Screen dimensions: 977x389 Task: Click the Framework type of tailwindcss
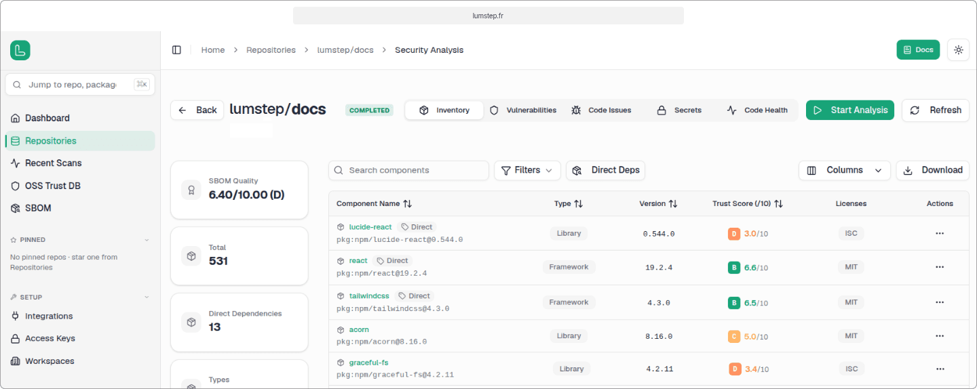[x=569, y=302]
